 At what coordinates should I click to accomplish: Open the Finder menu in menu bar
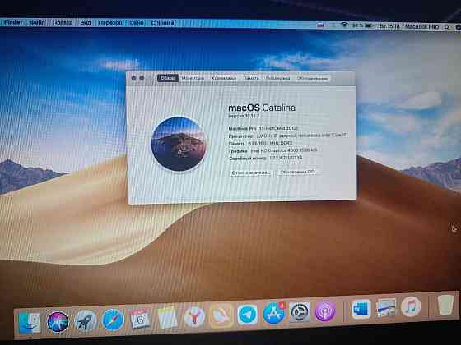tap(13, 22)
